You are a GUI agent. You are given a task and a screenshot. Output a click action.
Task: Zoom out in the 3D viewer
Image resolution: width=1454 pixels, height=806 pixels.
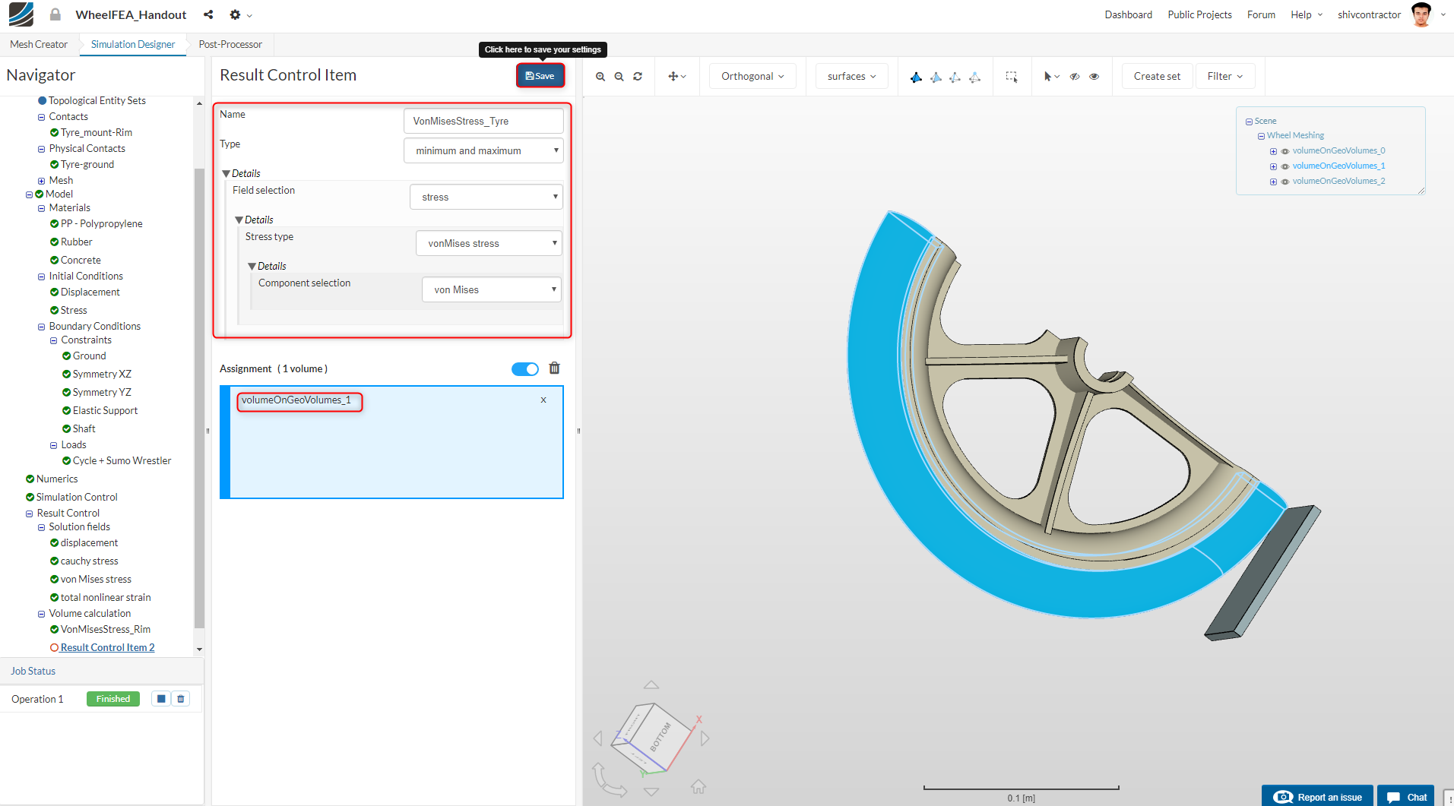619,77
